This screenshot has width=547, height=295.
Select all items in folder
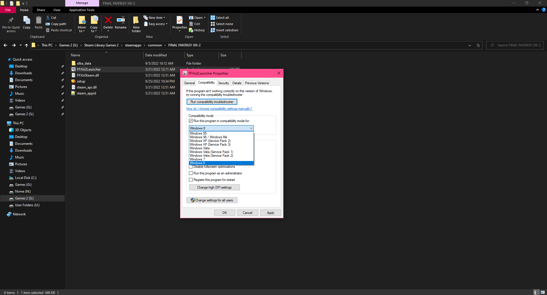pyautogui.click(x=220, y=18)
